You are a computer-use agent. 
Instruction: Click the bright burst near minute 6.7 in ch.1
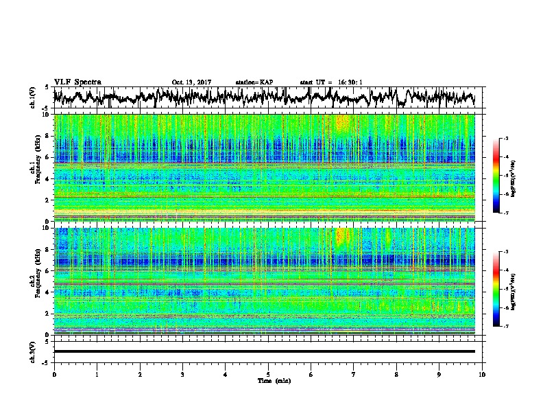343,124
